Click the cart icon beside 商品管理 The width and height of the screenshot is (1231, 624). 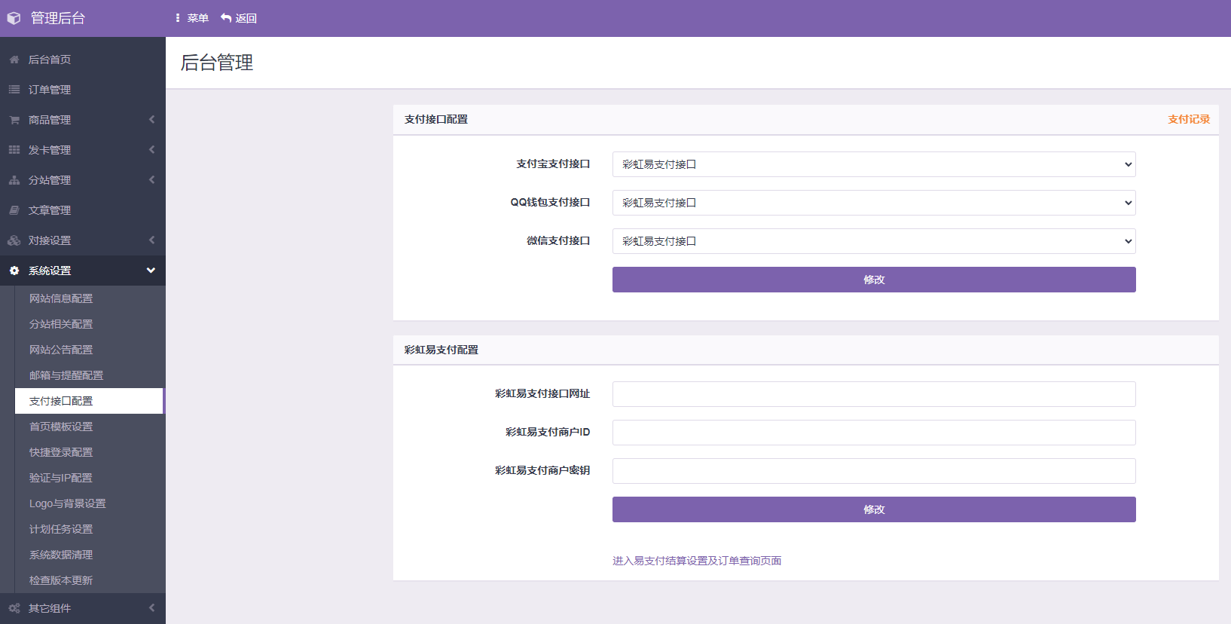[14, 120]
